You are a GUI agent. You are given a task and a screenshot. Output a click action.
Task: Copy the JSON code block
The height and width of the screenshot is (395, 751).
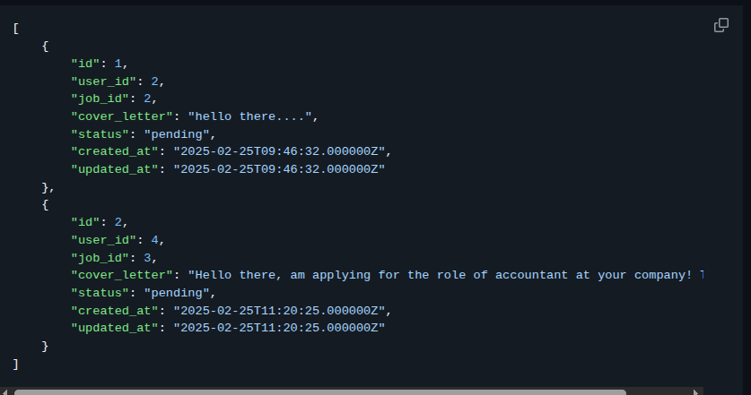(x=721, y=25)
